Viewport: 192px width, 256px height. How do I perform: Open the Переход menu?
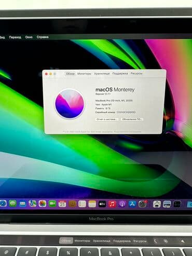click(15, 37)
